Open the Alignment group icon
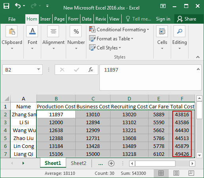 coord(53,31)
